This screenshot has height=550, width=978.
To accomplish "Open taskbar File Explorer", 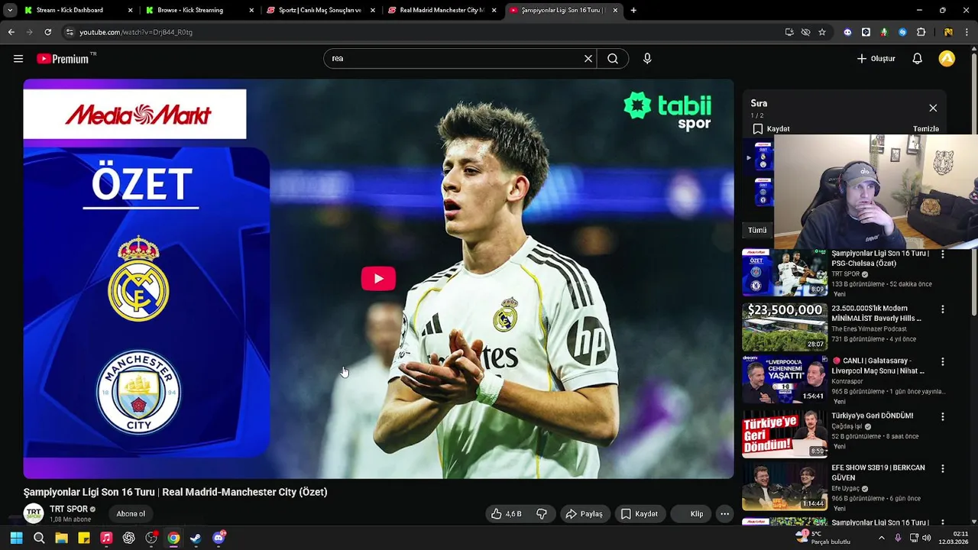I will [x=61, y=538].
